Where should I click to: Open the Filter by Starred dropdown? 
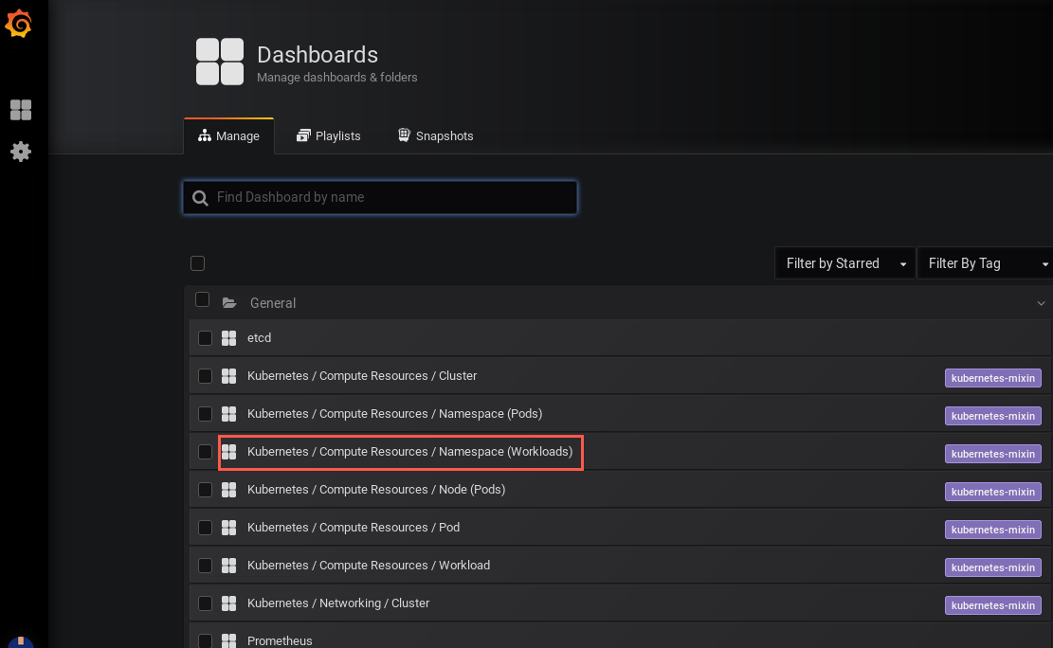(x=844, y=263)
